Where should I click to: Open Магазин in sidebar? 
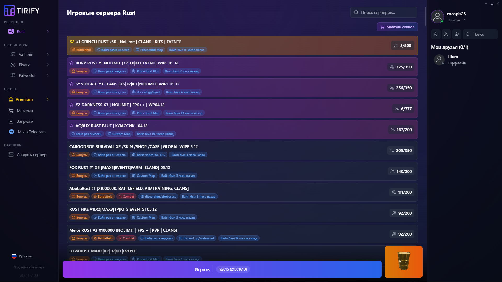tap(25, 111)
